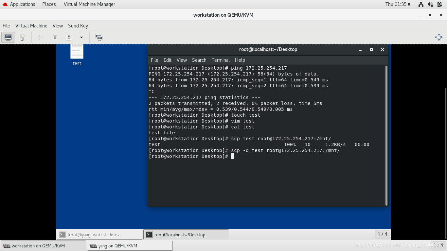
Task: Switch to root@localhost:~/Desktop taskbar button
Action: click(186, 235)
